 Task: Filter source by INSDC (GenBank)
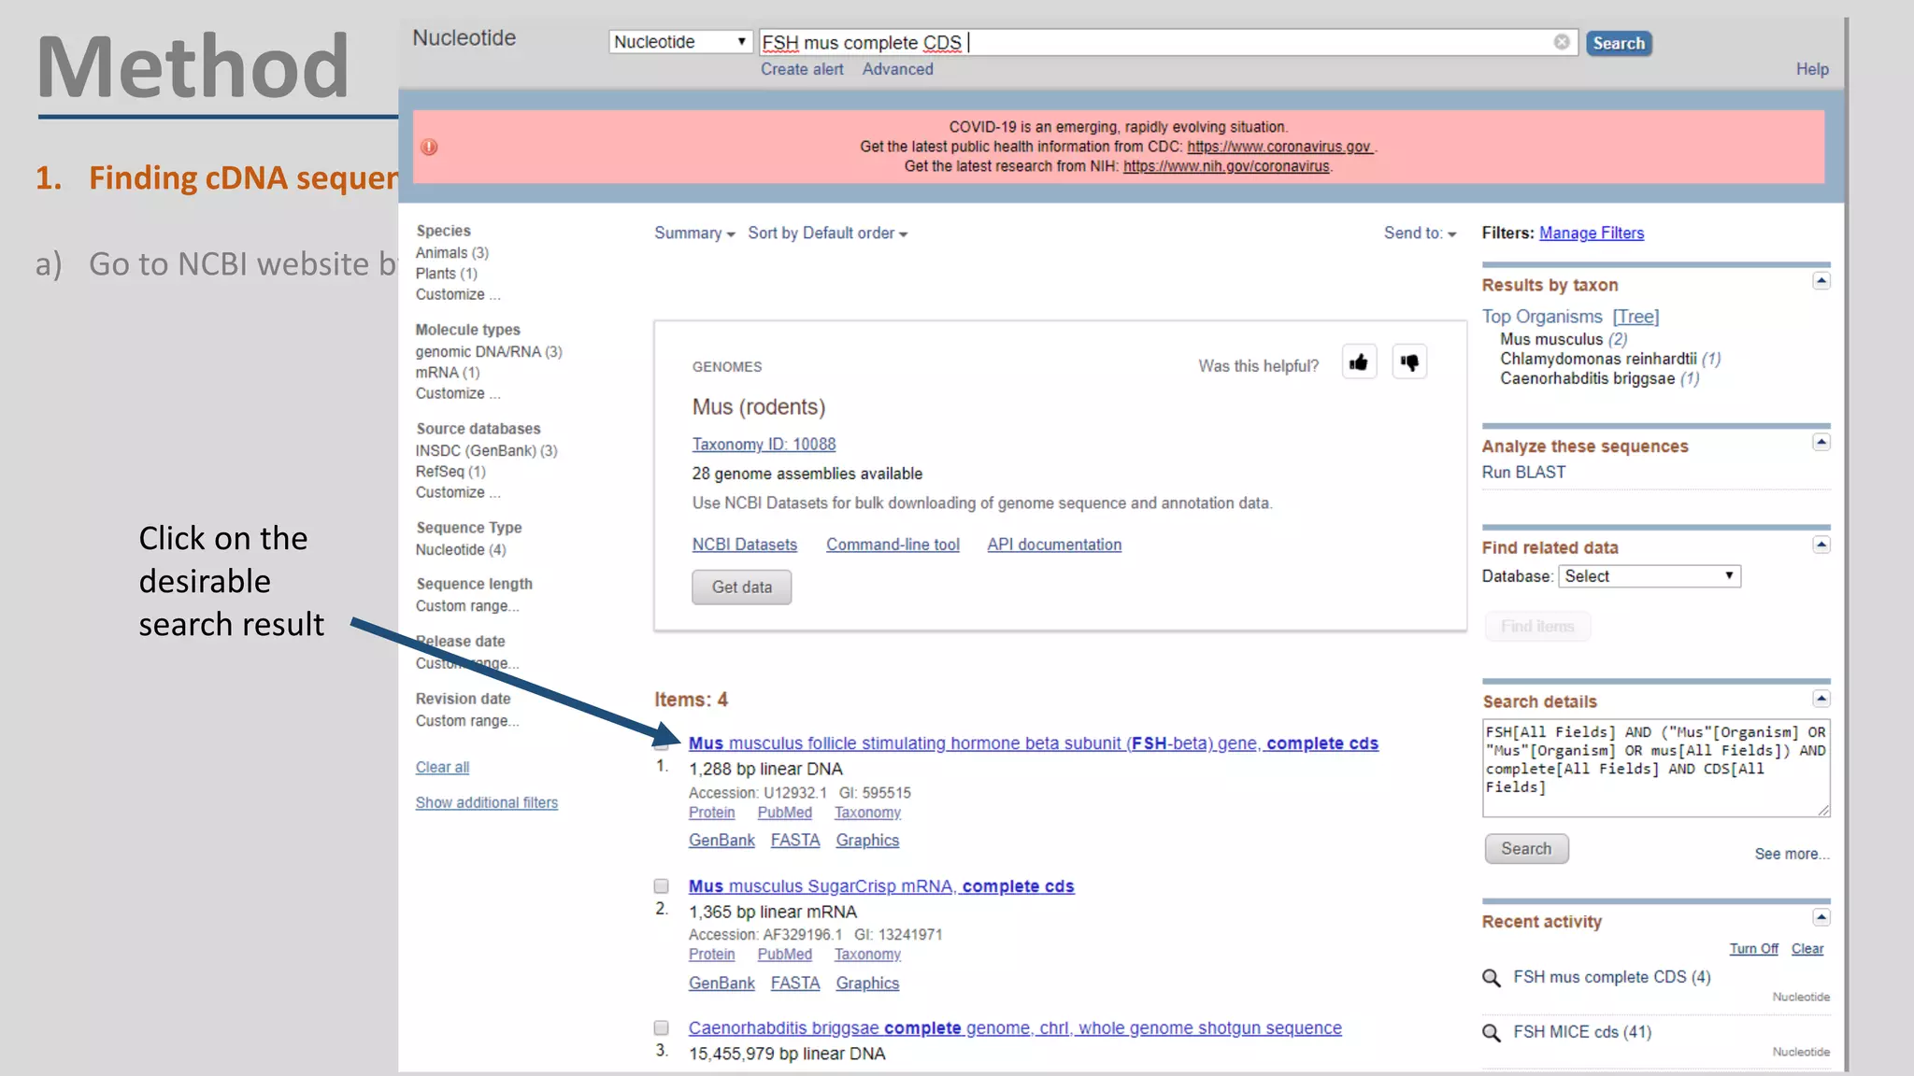[x=487, y=451]
